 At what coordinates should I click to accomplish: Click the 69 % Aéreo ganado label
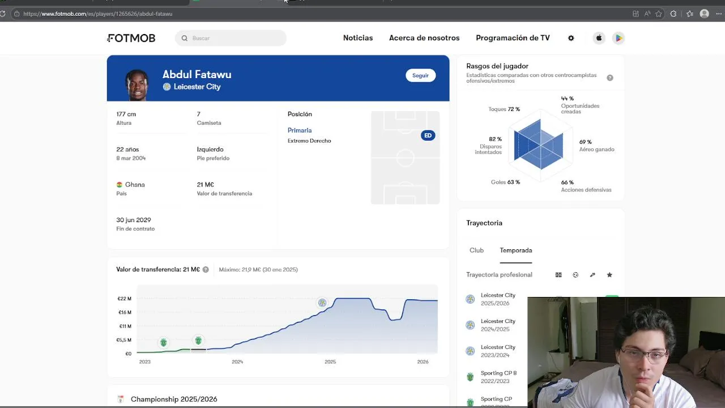[x=596, y=146]
